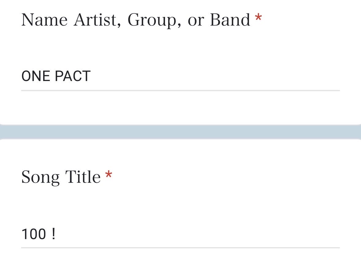Click the "Name Artist, Group, or Band" question label
The height and width of the screenshot is (266, 361).
tap(136, 20)
